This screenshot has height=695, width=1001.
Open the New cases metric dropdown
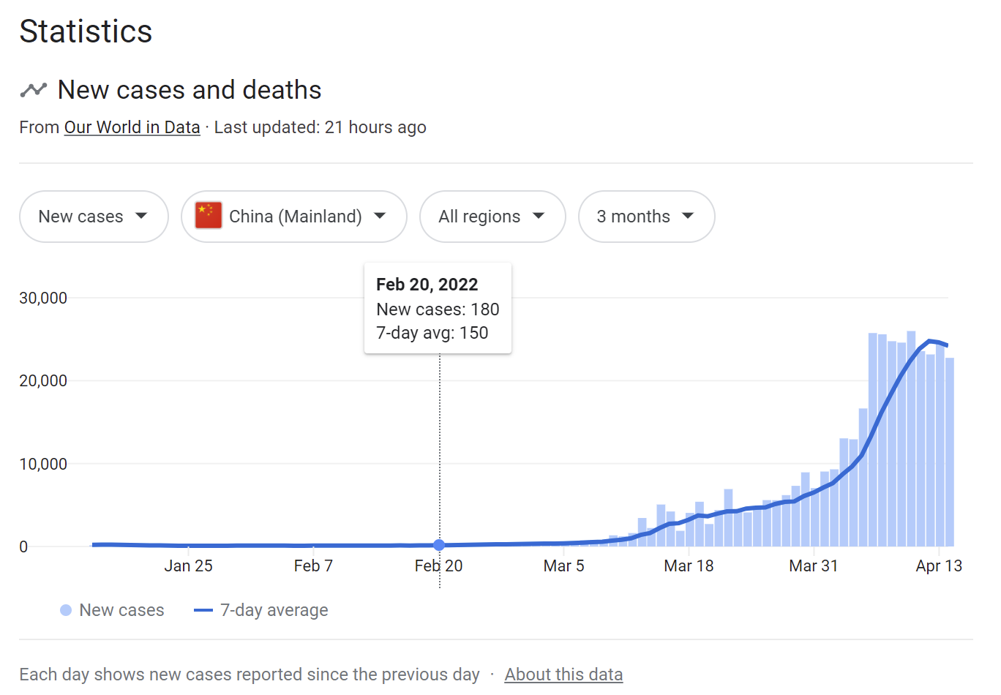94,217
